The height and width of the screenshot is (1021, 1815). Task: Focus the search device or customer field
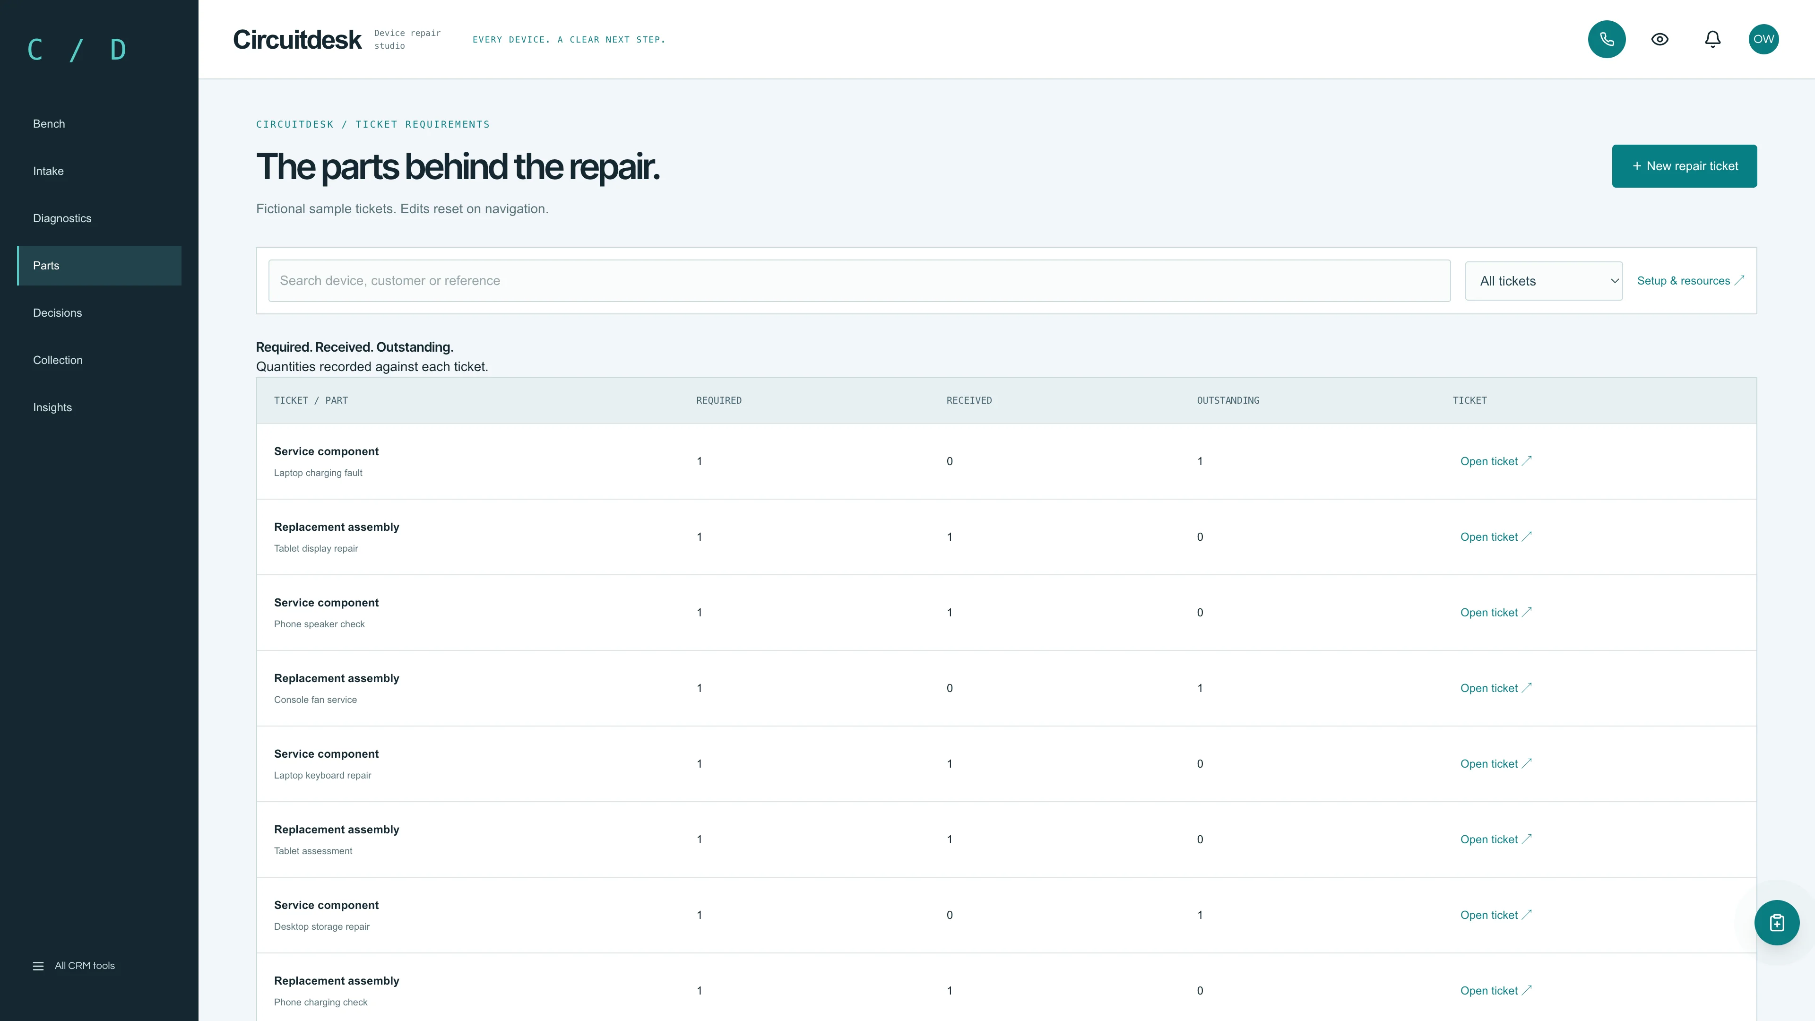click(859, 280)
